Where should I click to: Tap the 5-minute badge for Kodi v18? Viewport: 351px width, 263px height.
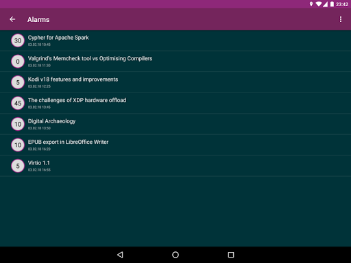pos(18,82)
